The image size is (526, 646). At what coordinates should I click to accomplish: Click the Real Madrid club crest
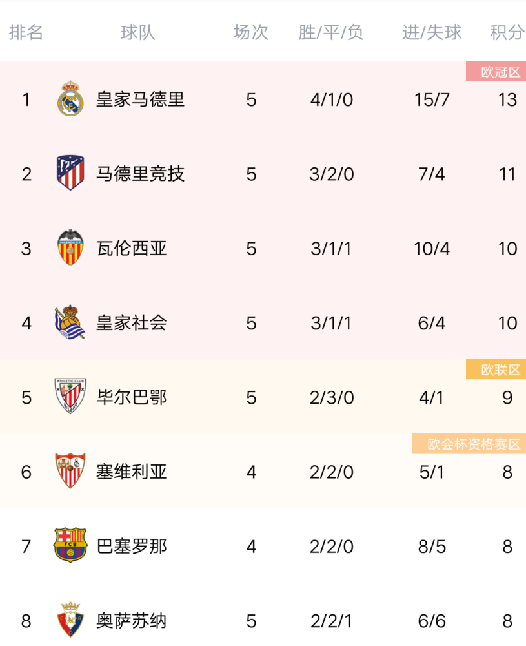pyautogui.click(x=70, y=99)
